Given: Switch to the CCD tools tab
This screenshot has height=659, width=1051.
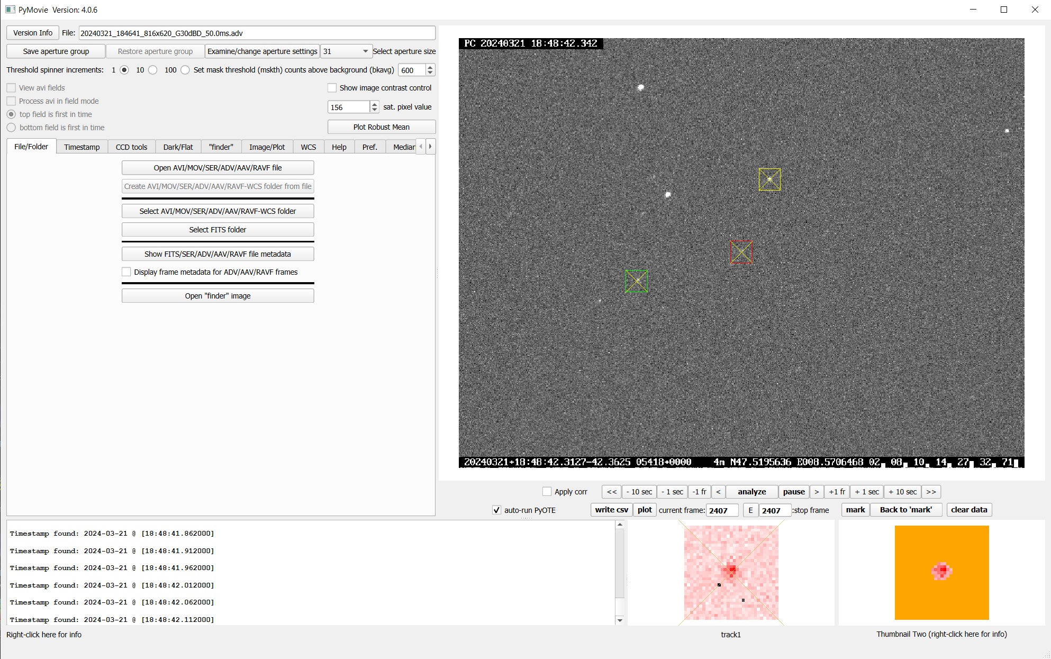Looking at the screenshot, I should [x=131, y=147].
